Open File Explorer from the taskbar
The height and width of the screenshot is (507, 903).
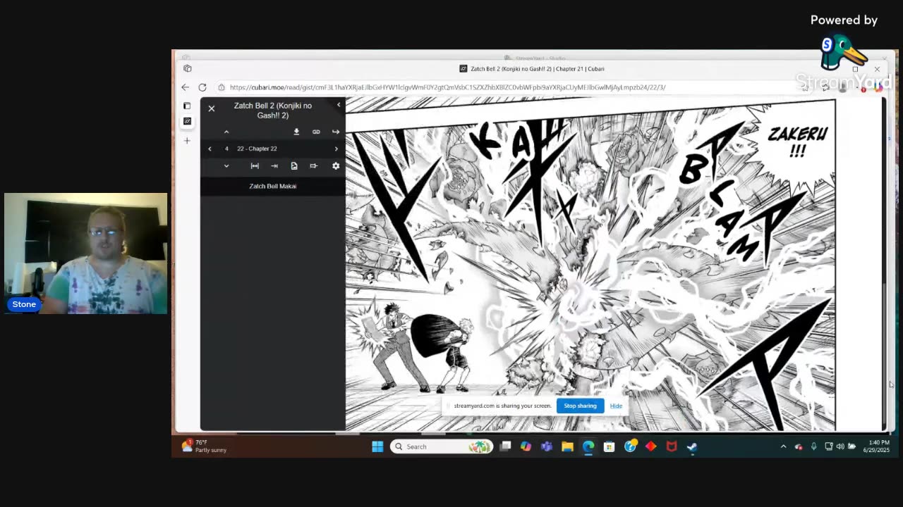click(567, 446)
